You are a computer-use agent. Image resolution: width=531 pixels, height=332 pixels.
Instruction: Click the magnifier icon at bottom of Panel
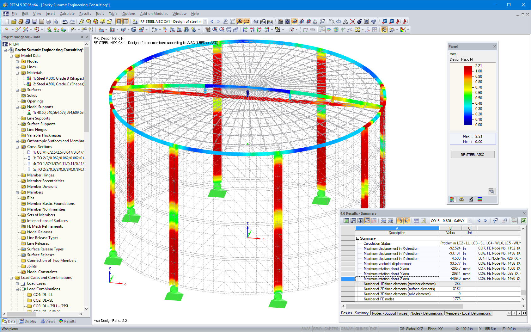coord(491,191)
